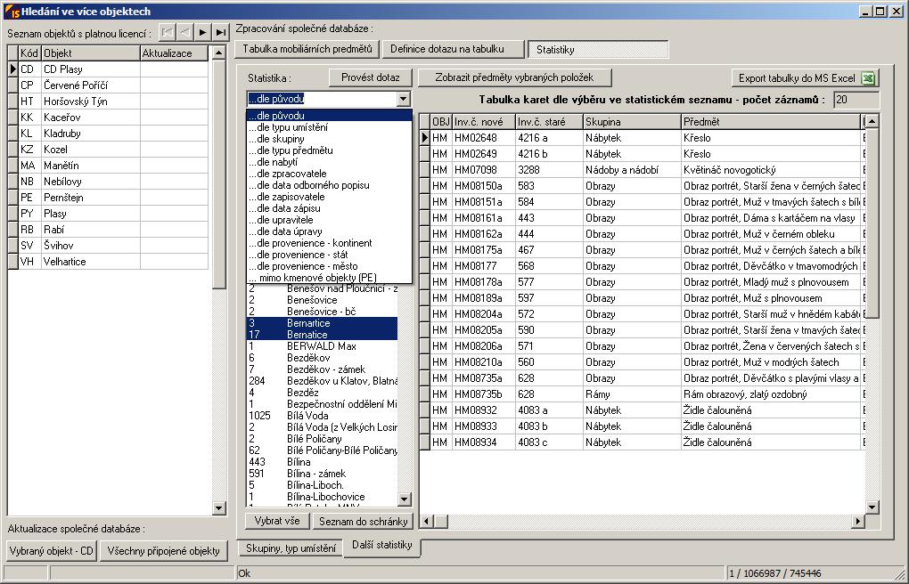Open the 'Tabulka mobiliárních předmětů' tab

click(307, 49)
